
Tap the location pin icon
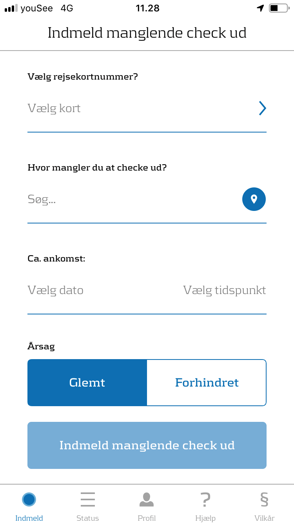(254, 199)
